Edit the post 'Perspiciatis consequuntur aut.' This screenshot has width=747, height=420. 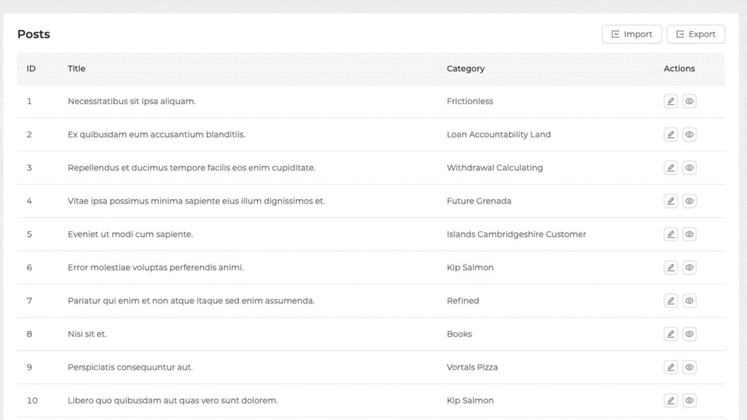coord(671,367)
